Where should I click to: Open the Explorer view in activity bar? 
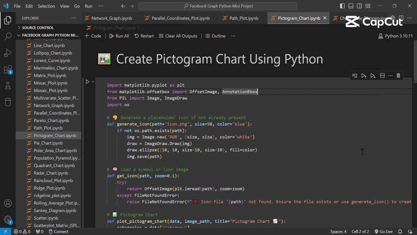coord(8,20)
